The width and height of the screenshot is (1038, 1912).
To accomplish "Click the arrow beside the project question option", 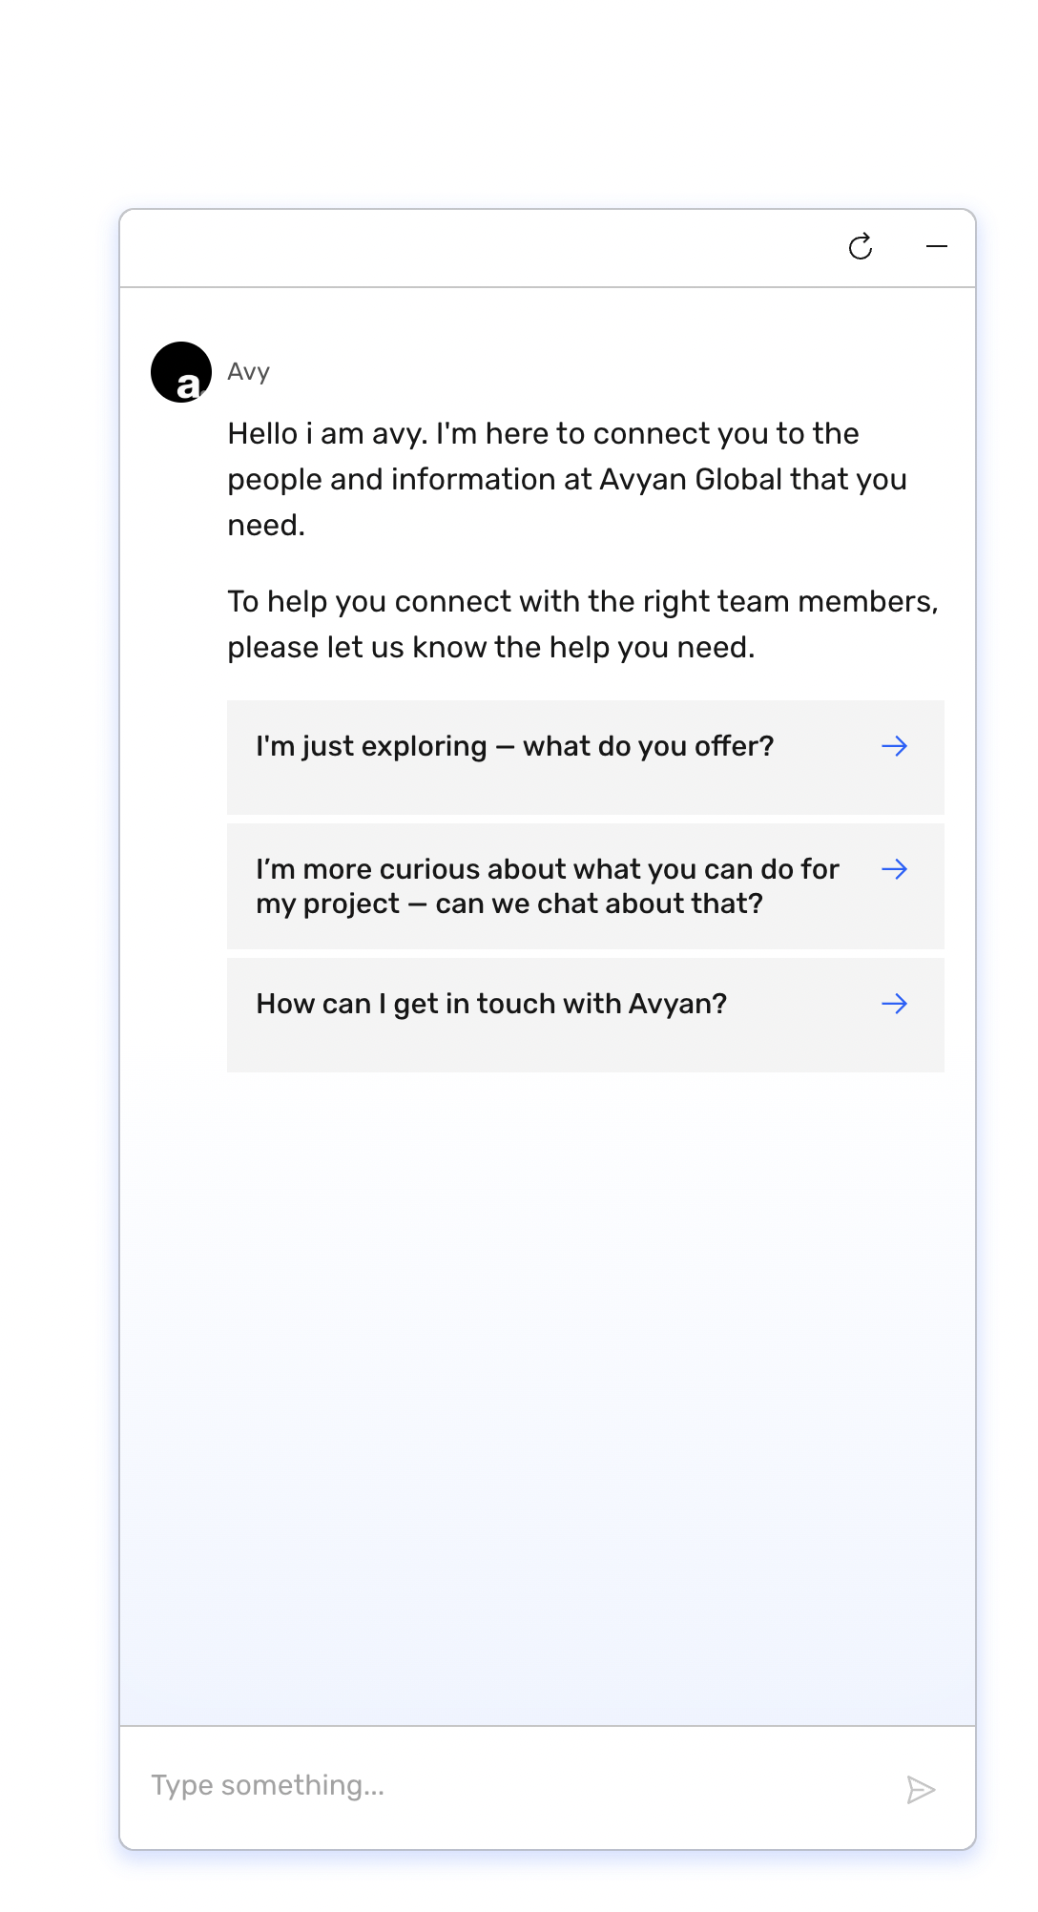I will click(895, 869).
